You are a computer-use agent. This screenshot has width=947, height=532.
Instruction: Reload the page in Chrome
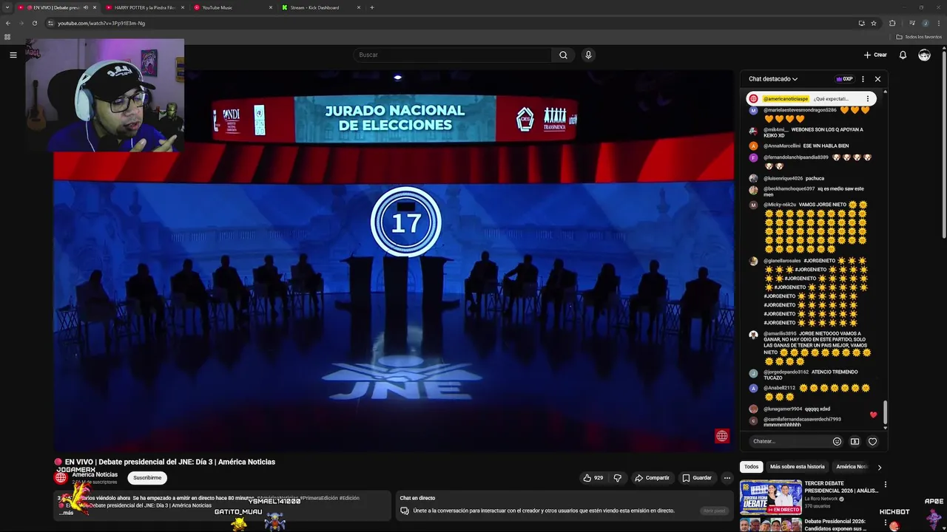coord(34,23)
